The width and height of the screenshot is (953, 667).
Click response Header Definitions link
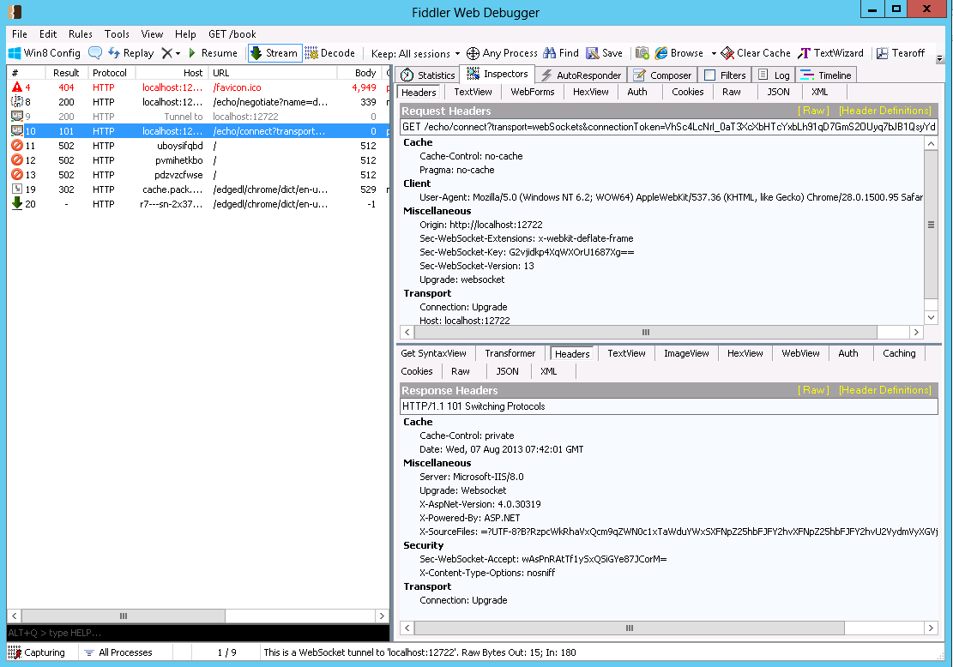pyautogui.click(x=885, y=390)
